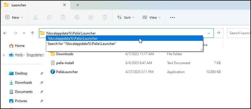
Task: Open the View layout dropdown
Action: pos(151,17)
